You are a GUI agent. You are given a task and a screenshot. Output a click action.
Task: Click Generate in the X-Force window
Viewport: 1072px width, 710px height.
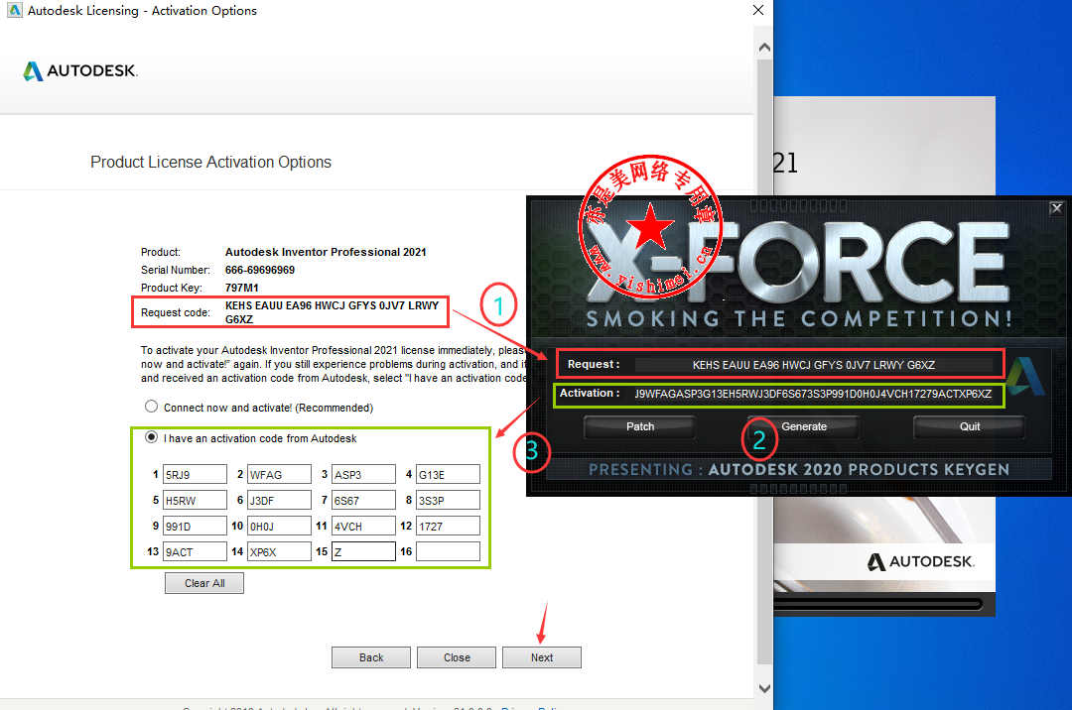tap(803, 426)
